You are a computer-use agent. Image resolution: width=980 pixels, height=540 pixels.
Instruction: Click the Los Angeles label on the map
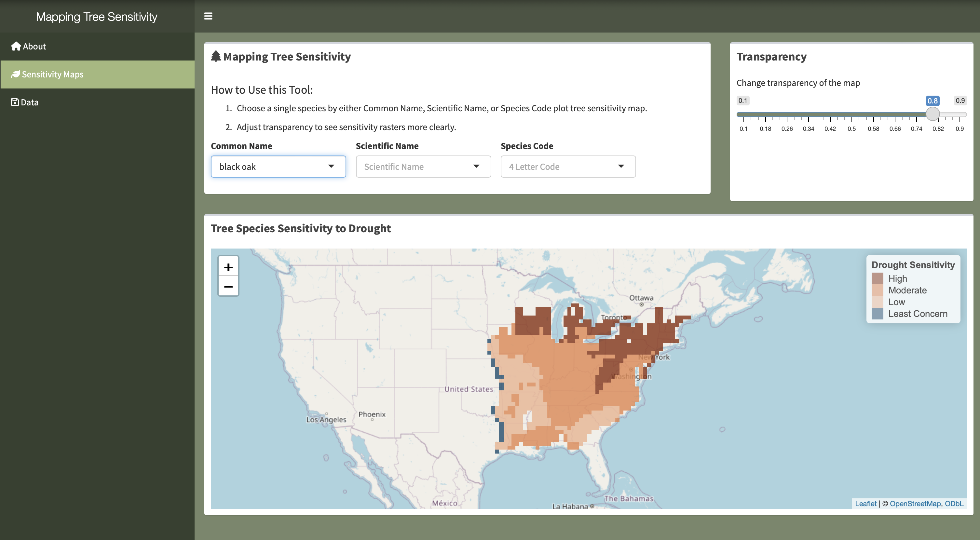coord(326,419)
